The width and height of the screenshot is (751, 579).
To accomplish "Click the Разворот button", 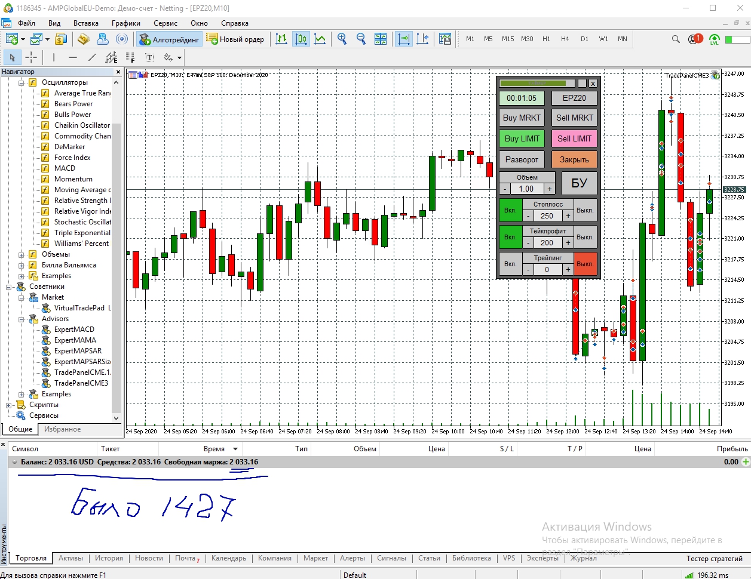I will point(522,160).
